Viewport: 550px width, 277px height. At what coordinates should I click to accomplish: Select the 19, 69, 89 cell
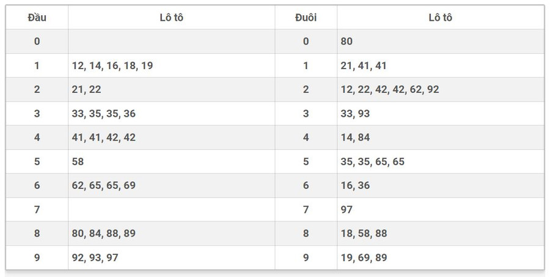click(x=364, y=257)
